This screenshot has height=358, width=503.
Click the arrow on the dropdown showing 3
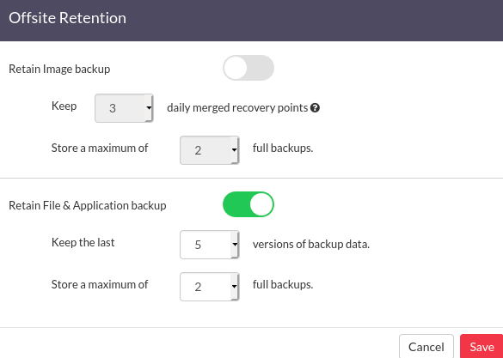(x=149, y=108)
